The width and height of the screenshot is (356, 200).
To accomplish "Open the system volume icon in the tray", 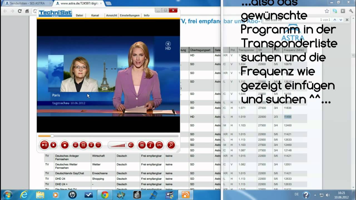I will [328, 195].
